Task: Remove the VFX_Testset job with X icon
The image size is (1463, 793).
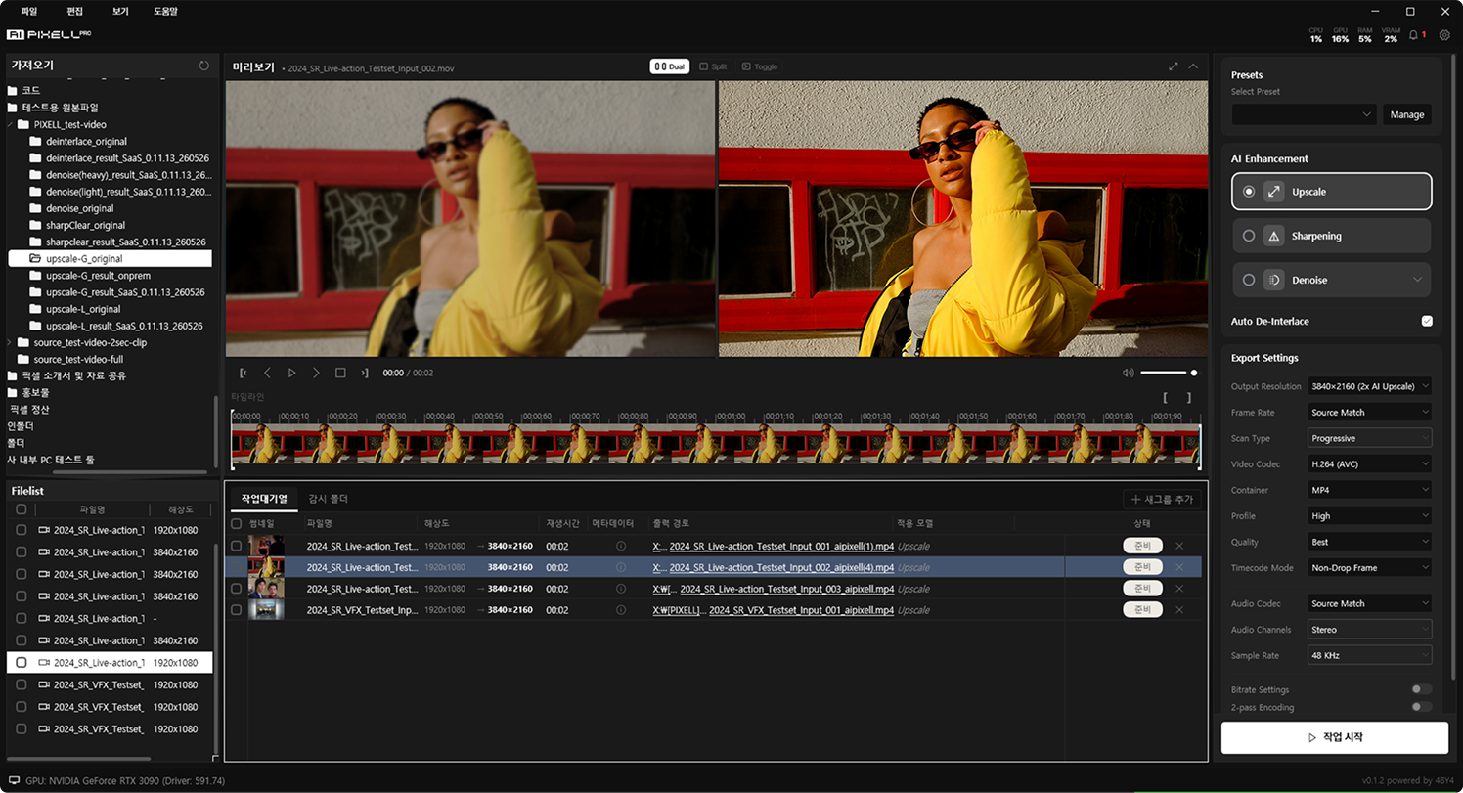Action: click(1178, 610)
